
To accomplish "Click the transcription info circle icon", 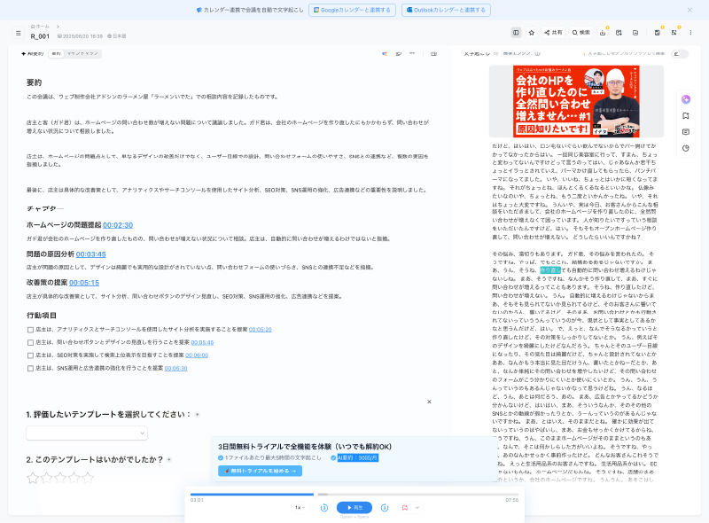I will 538,53.
